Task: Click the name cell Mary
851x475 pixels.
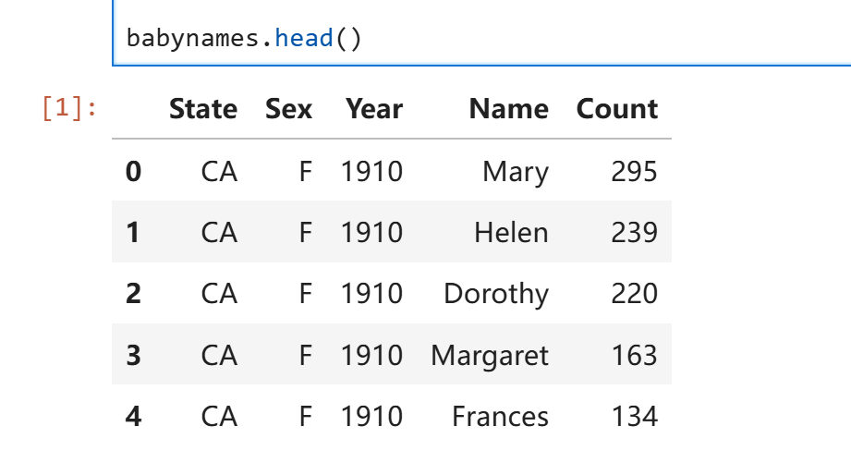Action: click(516, 172)
